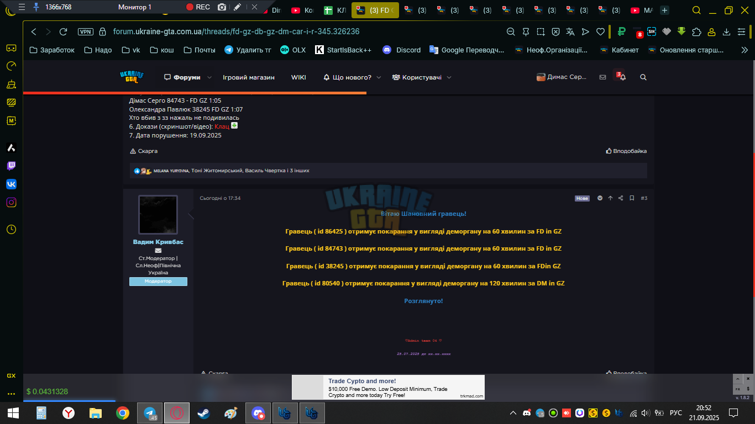Show the '3 інших' reactions list
Image resolution: width=755 pixels, height=424 pixels.
point(299,171)
